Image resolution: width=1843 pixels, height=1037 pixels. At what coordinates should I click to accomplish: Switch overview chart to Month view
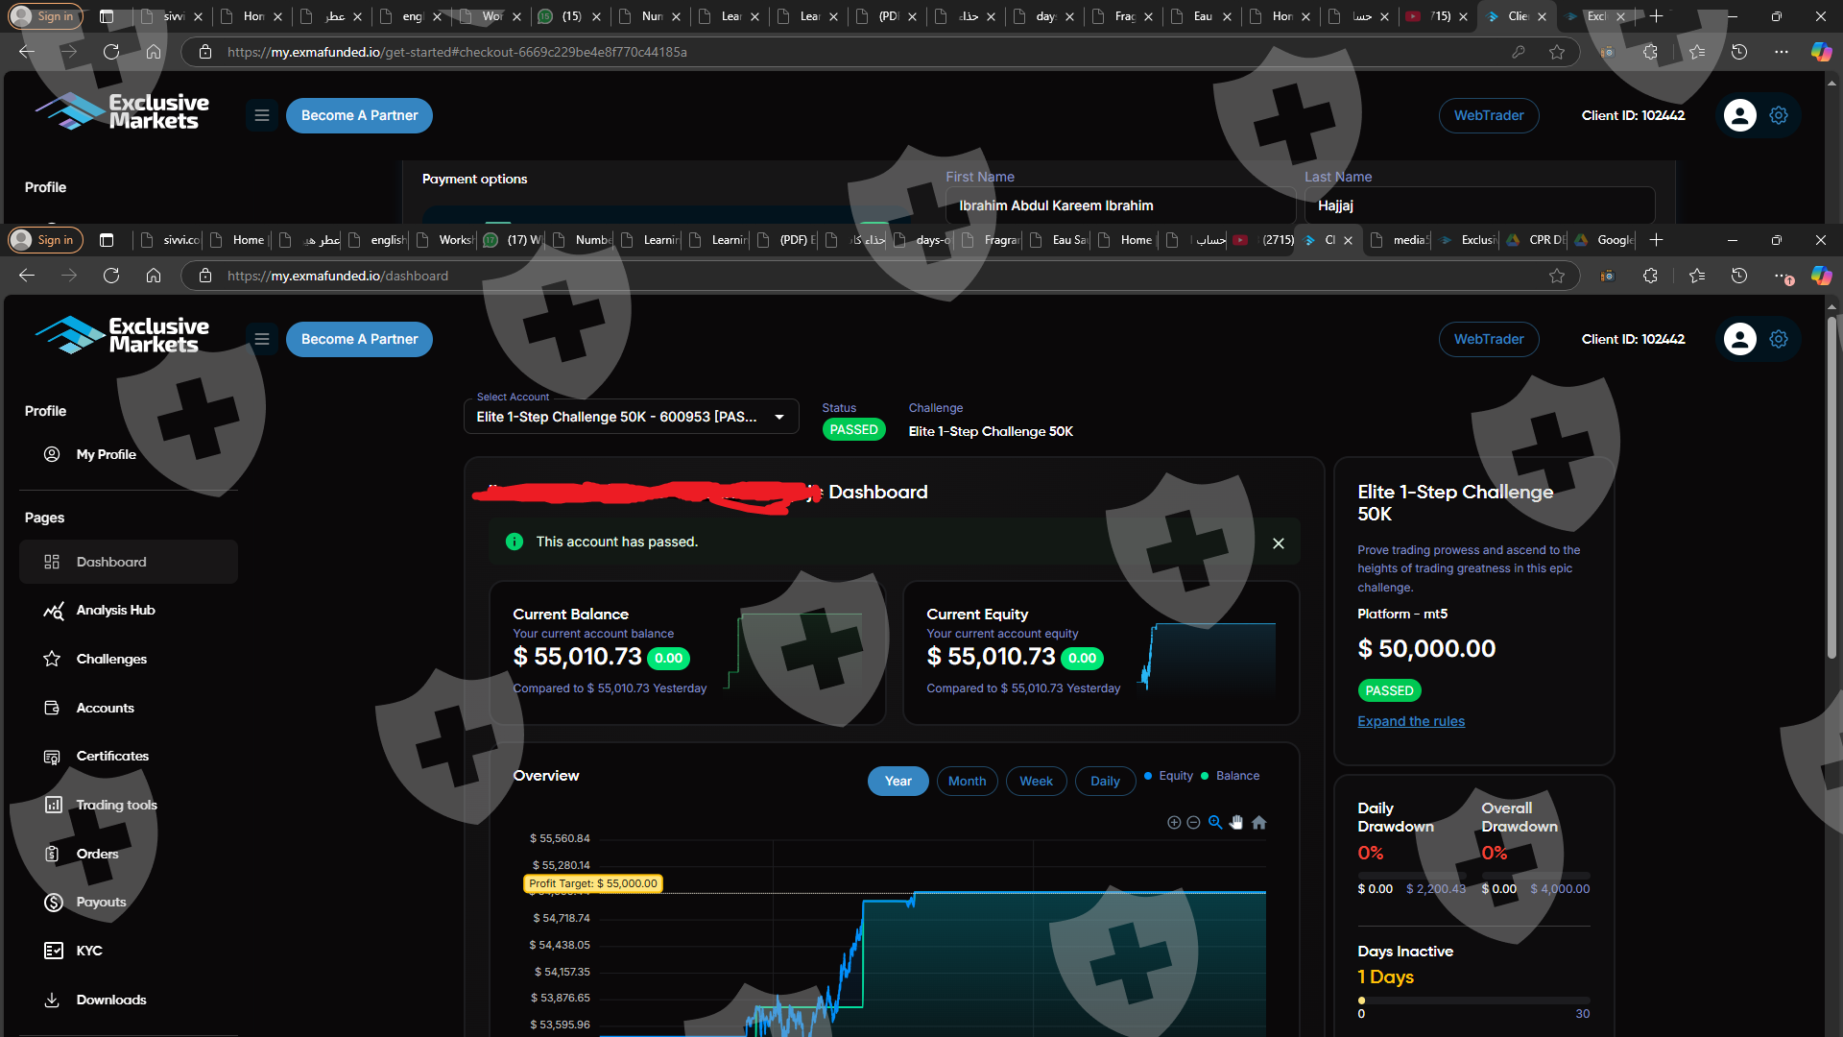click(x=967, y=781)
